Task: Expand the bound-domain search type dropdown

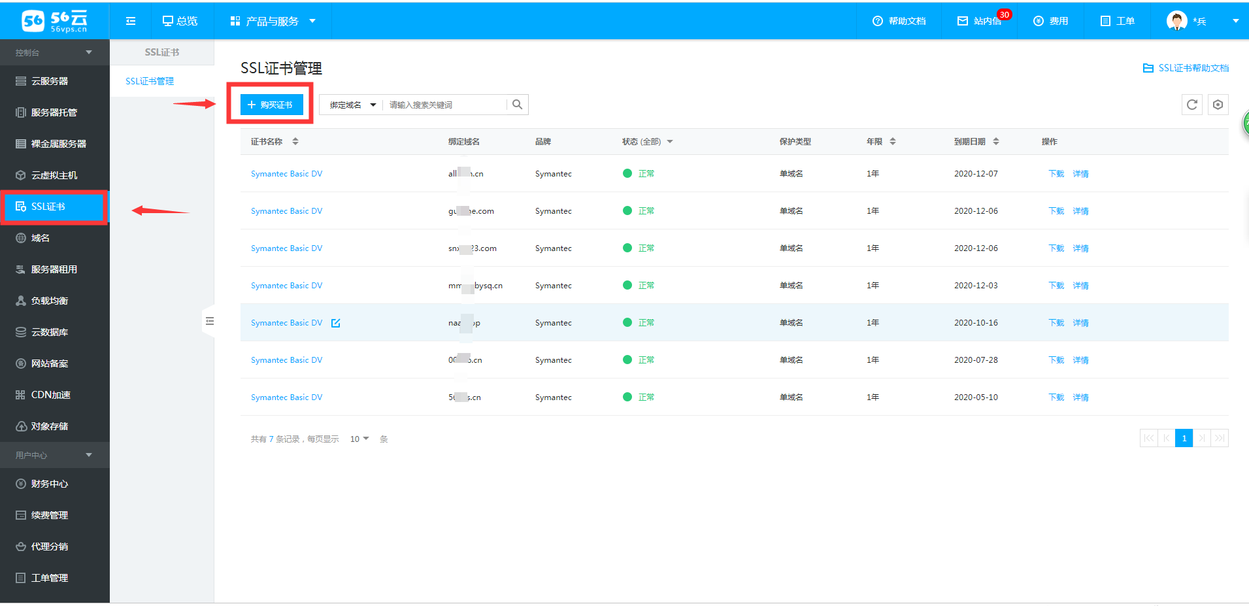Action: pyautogui.click(x=353, y=105)
